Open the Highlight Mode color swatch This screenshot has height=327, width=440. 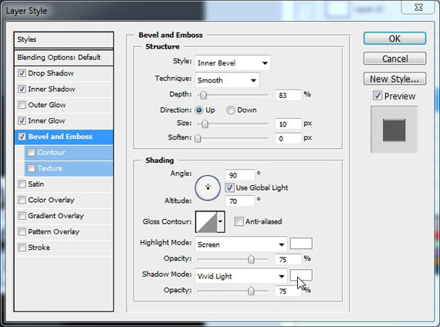tap(301, 244)
